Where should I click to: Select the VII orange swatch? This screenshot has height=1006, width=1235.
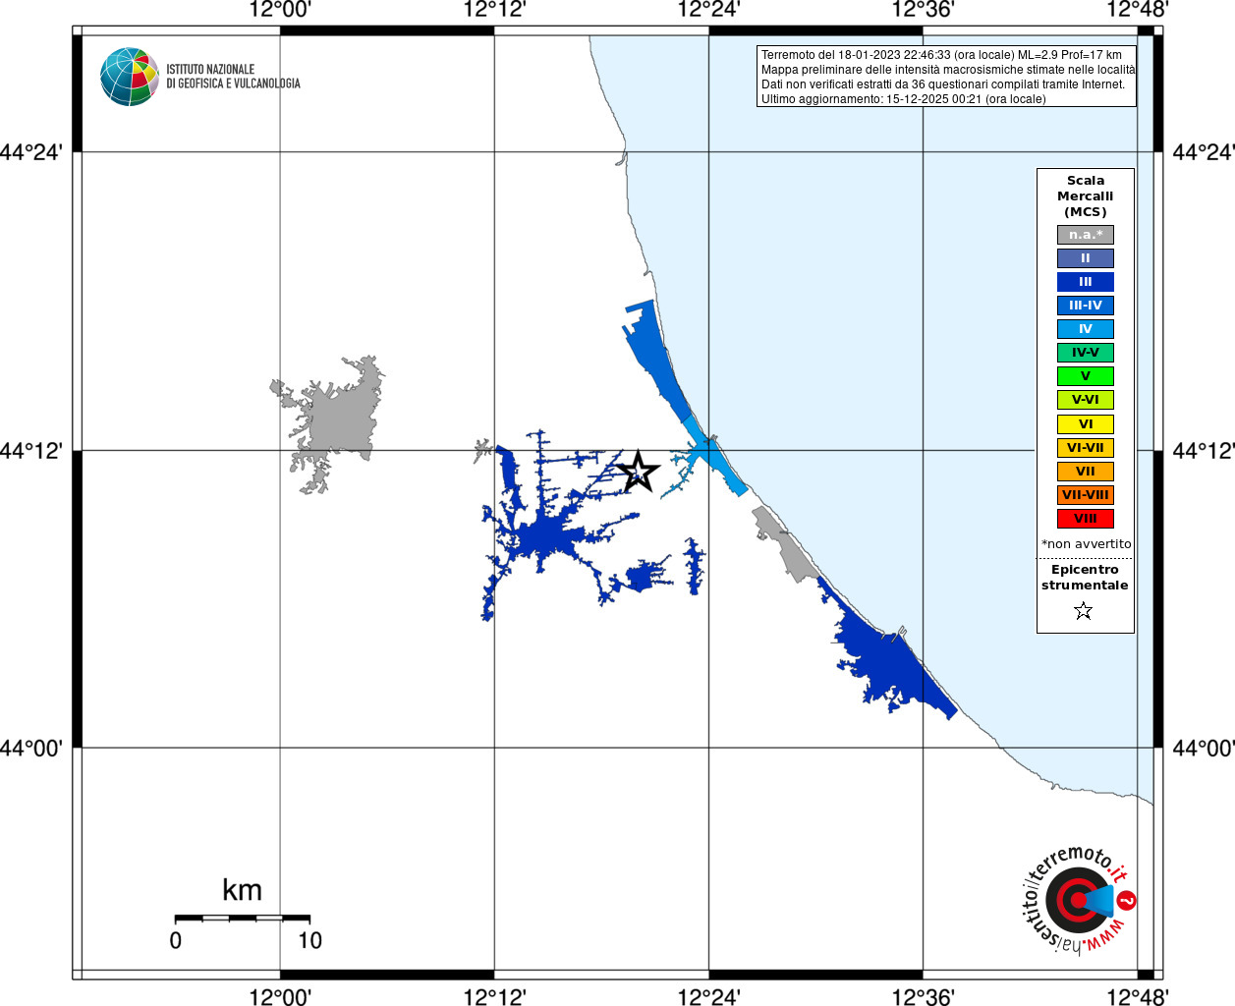coord(1086,472)
